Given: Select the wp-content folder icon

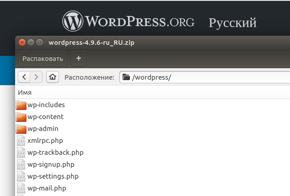Looking at the screenshot, I should tap(21, 117).
